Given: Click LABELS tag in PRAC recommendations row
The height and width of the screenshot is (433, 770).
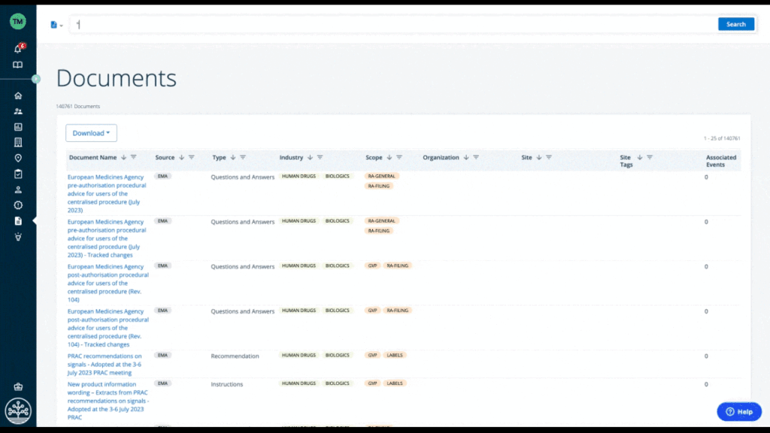Looking at the screenshot, I should click(x=395, y=355).
